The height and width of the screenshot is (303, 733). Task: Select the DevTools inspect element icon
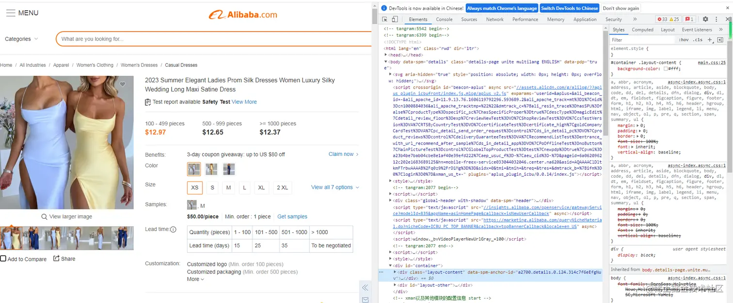[x=385, y=19]
